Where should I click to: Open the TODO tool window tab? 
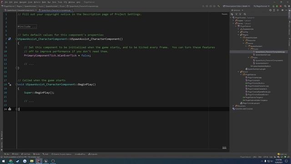click(x=15, y=154)
